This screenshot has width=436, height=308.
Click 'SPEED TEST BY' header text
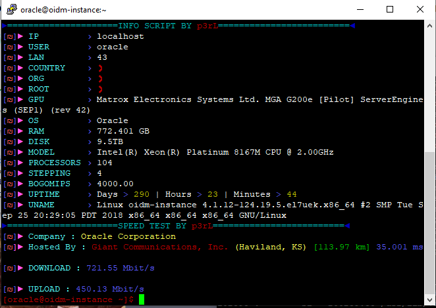tap(152, 226)
